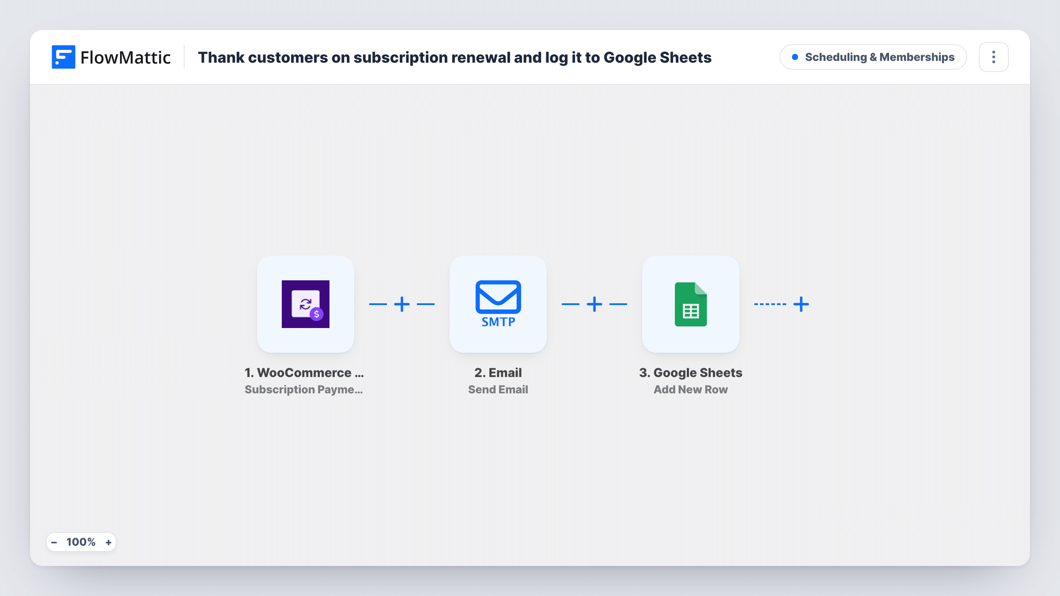Click the "1. WooCommerce ..." step label
The height and width of the screenshot is (596, 1060).
pos(304,373)
